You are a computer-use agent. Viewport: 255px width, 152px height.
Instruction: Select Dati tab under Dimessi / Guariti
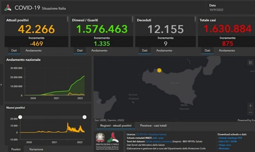[80, 51]
